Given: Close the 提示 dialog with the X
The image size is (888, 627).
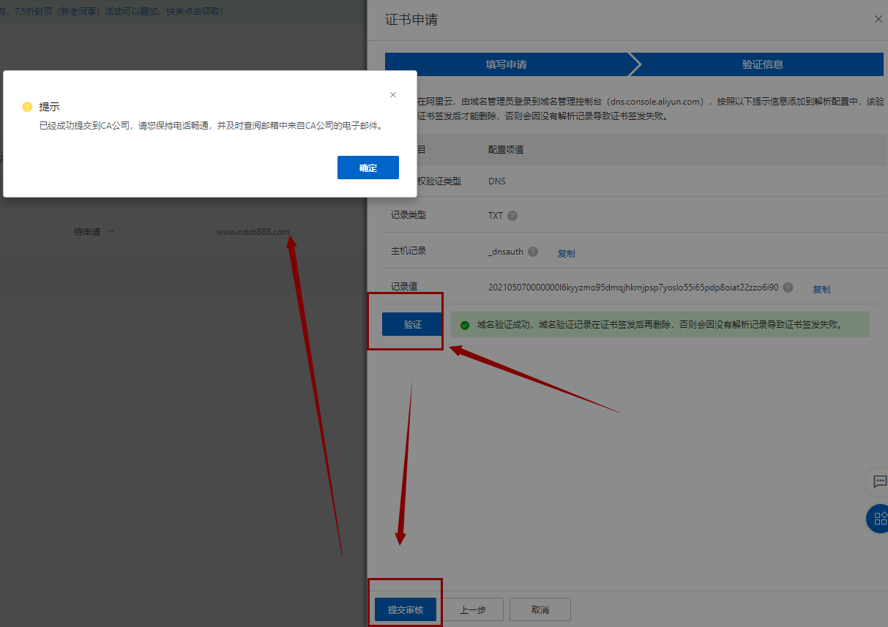Looking at the screenshot, I should coord(393,94).
